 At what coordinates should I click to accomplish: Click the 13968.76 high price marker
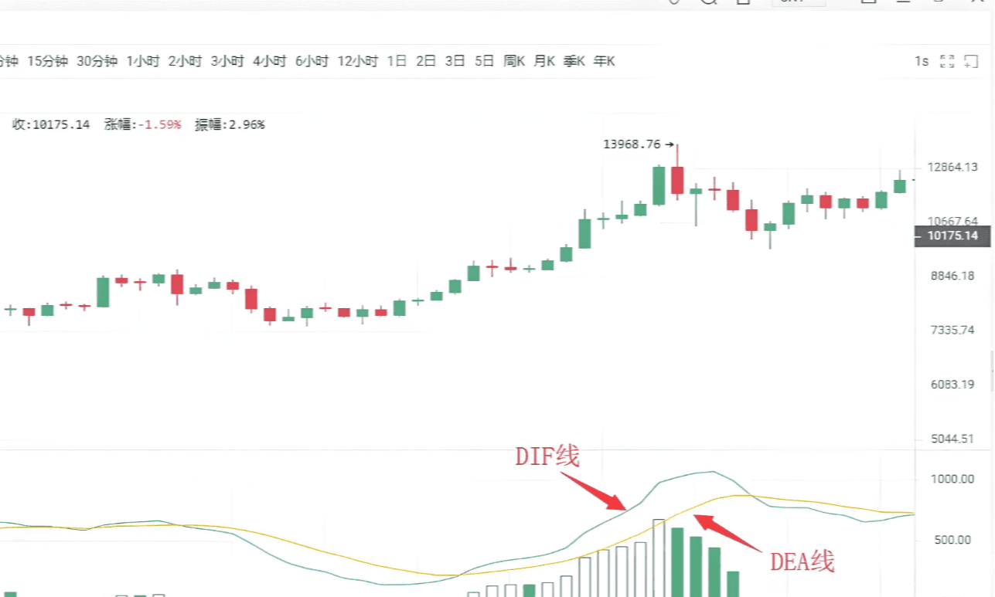[632, 144]
